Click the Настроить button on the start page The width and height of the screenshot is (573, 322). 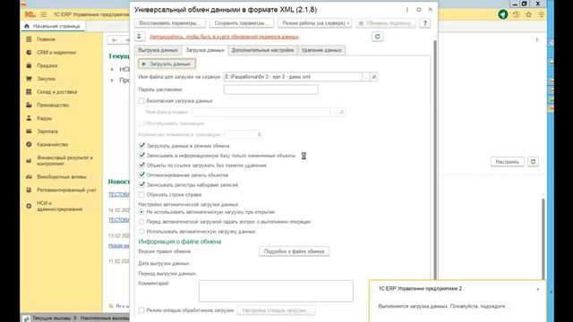tap(508, 161)
